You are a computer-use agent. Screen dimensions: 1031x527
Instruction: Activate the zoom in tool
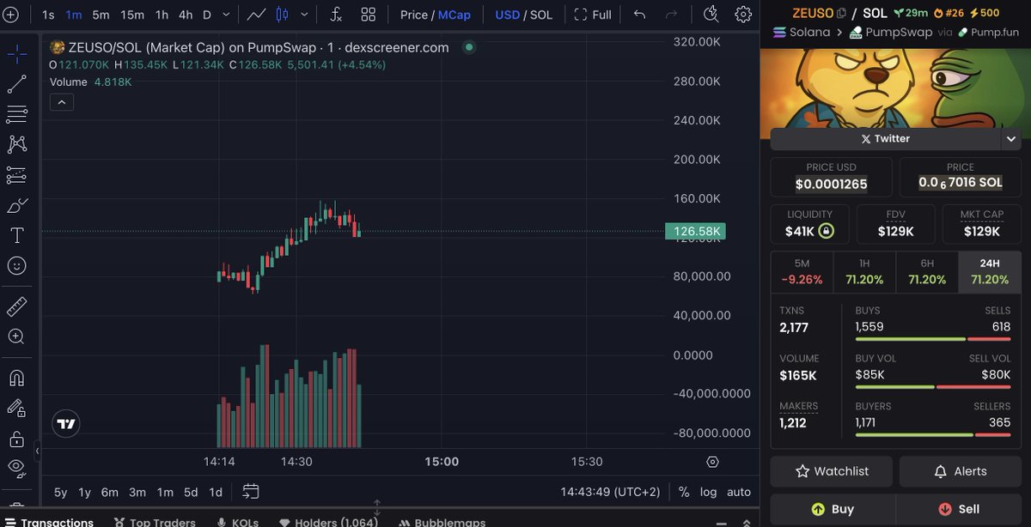coord(16,336)
